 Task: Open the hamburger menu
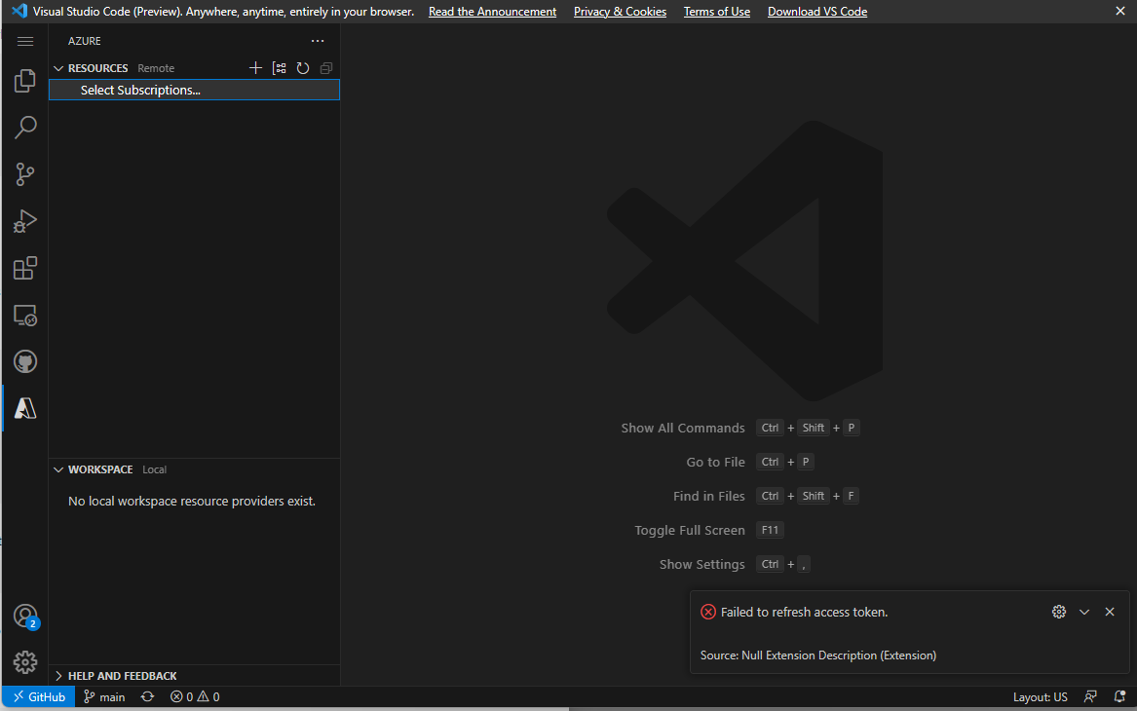25,41
